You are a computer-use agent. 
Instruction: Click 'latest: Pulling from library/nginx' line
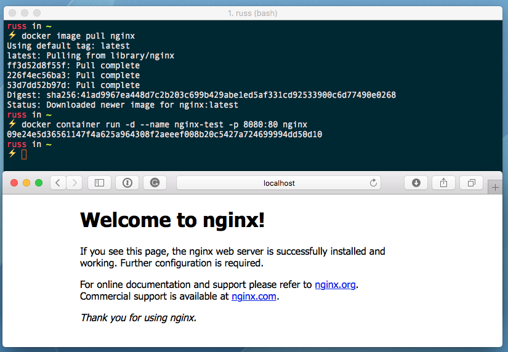pyautogui.click(x=91, y=56)
